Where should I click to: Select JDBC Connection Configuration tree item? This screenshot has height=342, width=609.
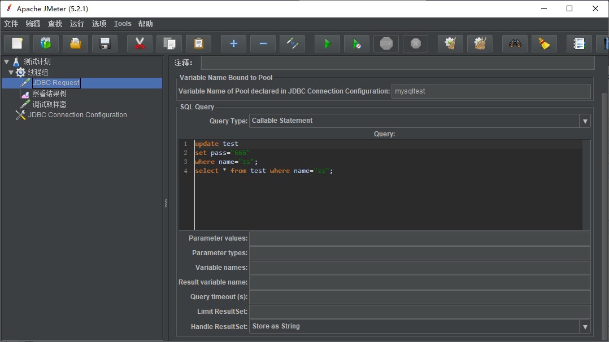coord(77,114)
